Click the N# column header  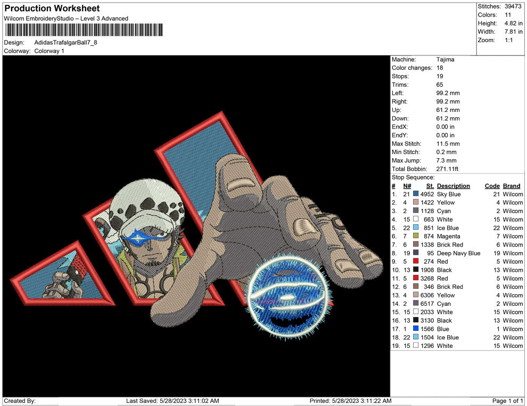click(407, 186)
